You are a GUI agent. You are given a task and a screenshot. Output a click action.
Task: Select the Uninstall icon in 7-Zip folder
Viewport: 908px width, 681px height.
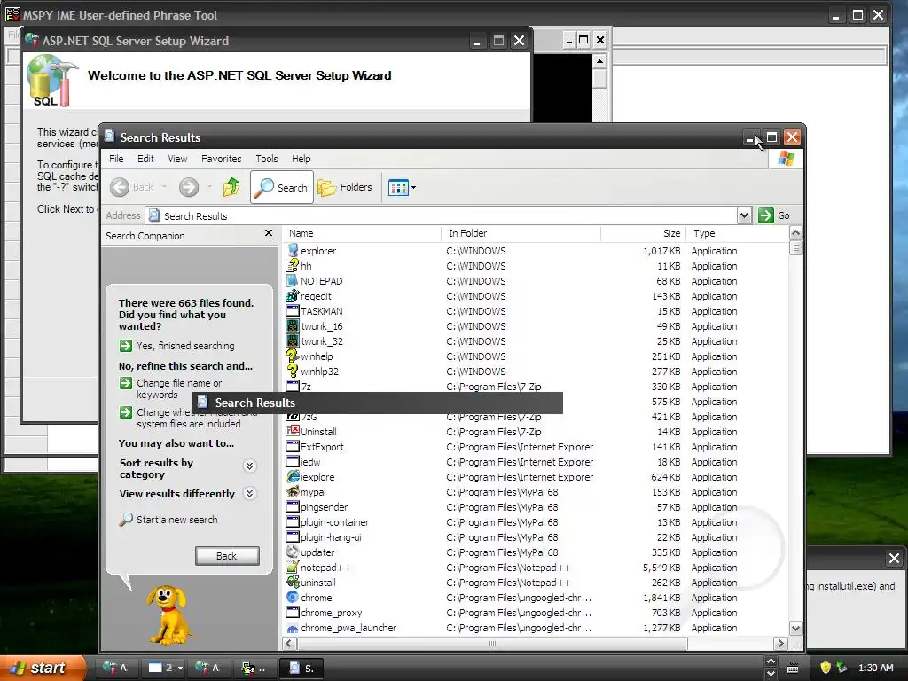click(293, 432)
